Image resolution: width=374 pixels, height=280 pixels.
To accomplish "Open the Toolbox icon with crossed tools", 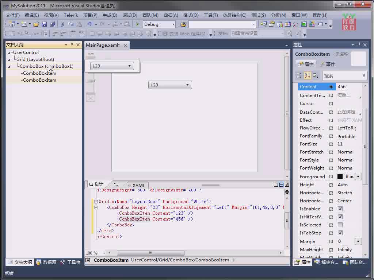I will (295, 24).
